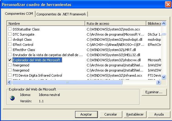
Task: Uncheck Explorador del Web de Microsoft checkbox
Action: (x=10, y=60)
